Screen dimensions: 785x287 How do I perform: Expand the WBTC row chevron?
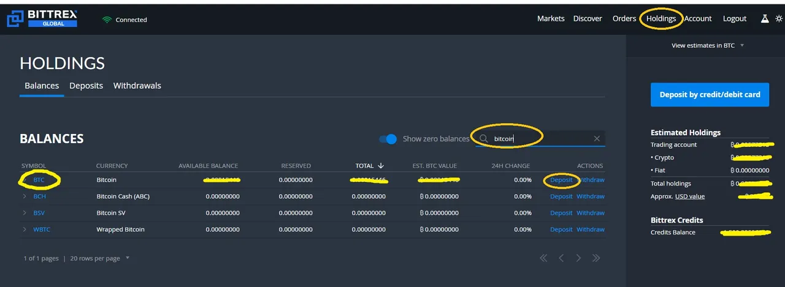click(25, 229)
